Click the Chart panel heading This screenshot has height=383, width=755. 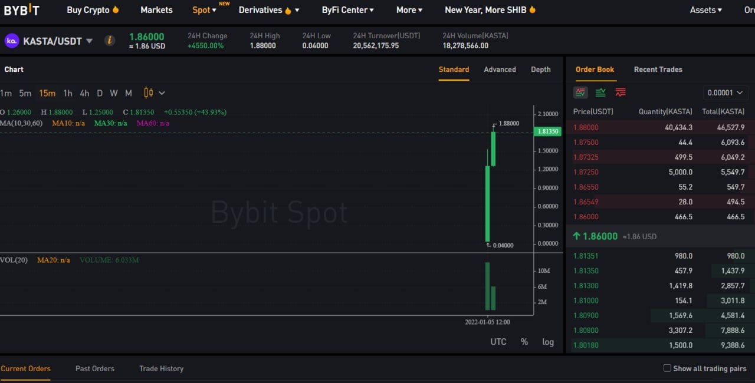point(14,70)
